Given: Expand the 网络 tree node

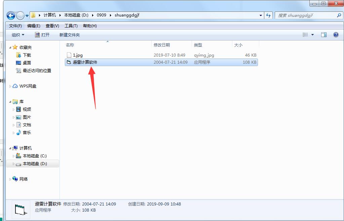Looking at the screenshot, I should (10, 179).
